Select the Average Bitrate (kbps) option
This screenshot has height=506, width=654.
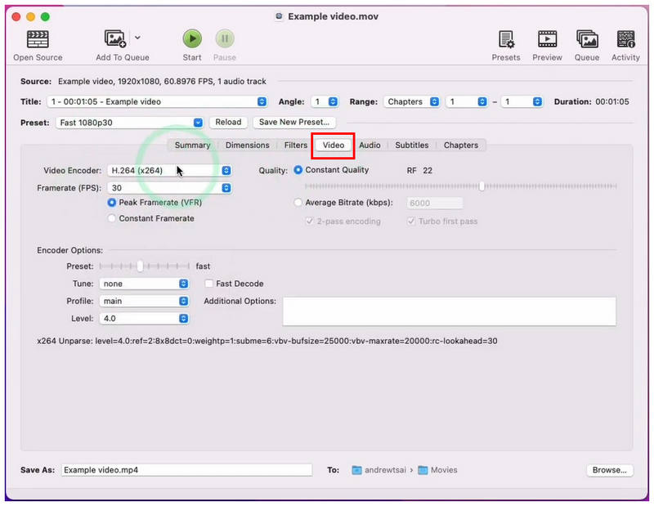[298, 203]
